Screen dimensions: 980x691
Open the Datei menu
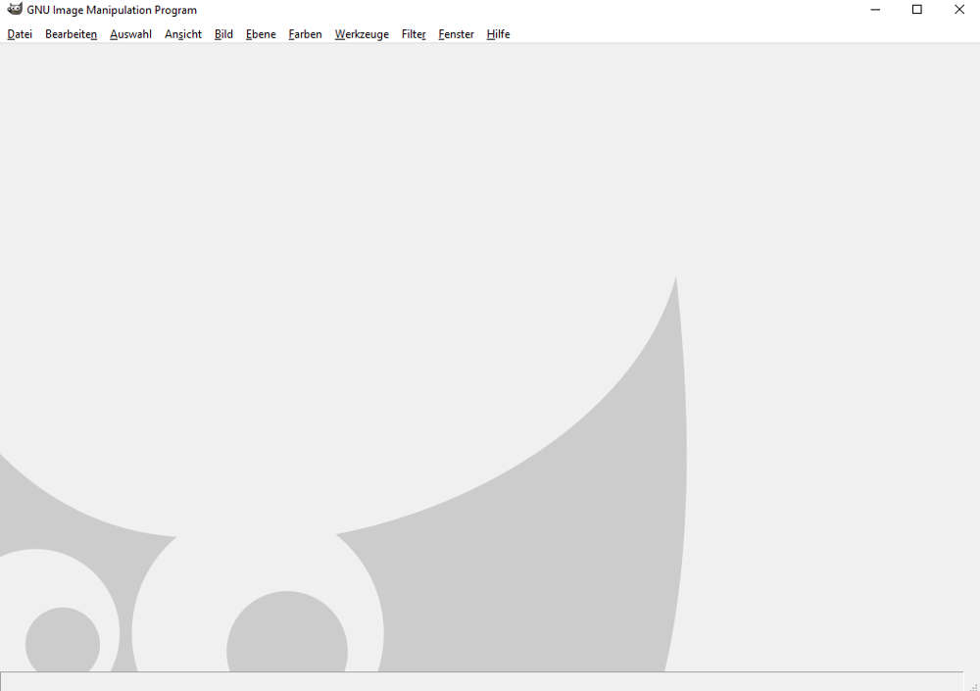point(20,34)
